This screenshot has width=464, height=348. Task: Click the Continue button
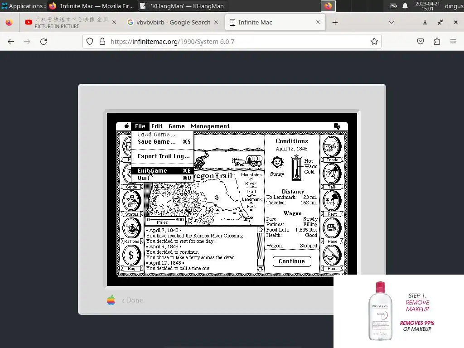pyautogui.click(x=292, y=261)
